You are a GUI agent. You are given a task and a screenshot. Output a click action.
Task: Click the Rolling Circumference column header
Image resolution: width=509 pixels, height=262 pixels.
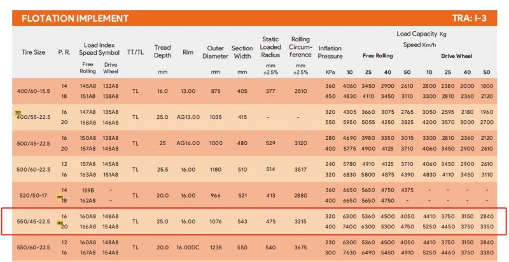pyautogui.click(x=300, y=48)
